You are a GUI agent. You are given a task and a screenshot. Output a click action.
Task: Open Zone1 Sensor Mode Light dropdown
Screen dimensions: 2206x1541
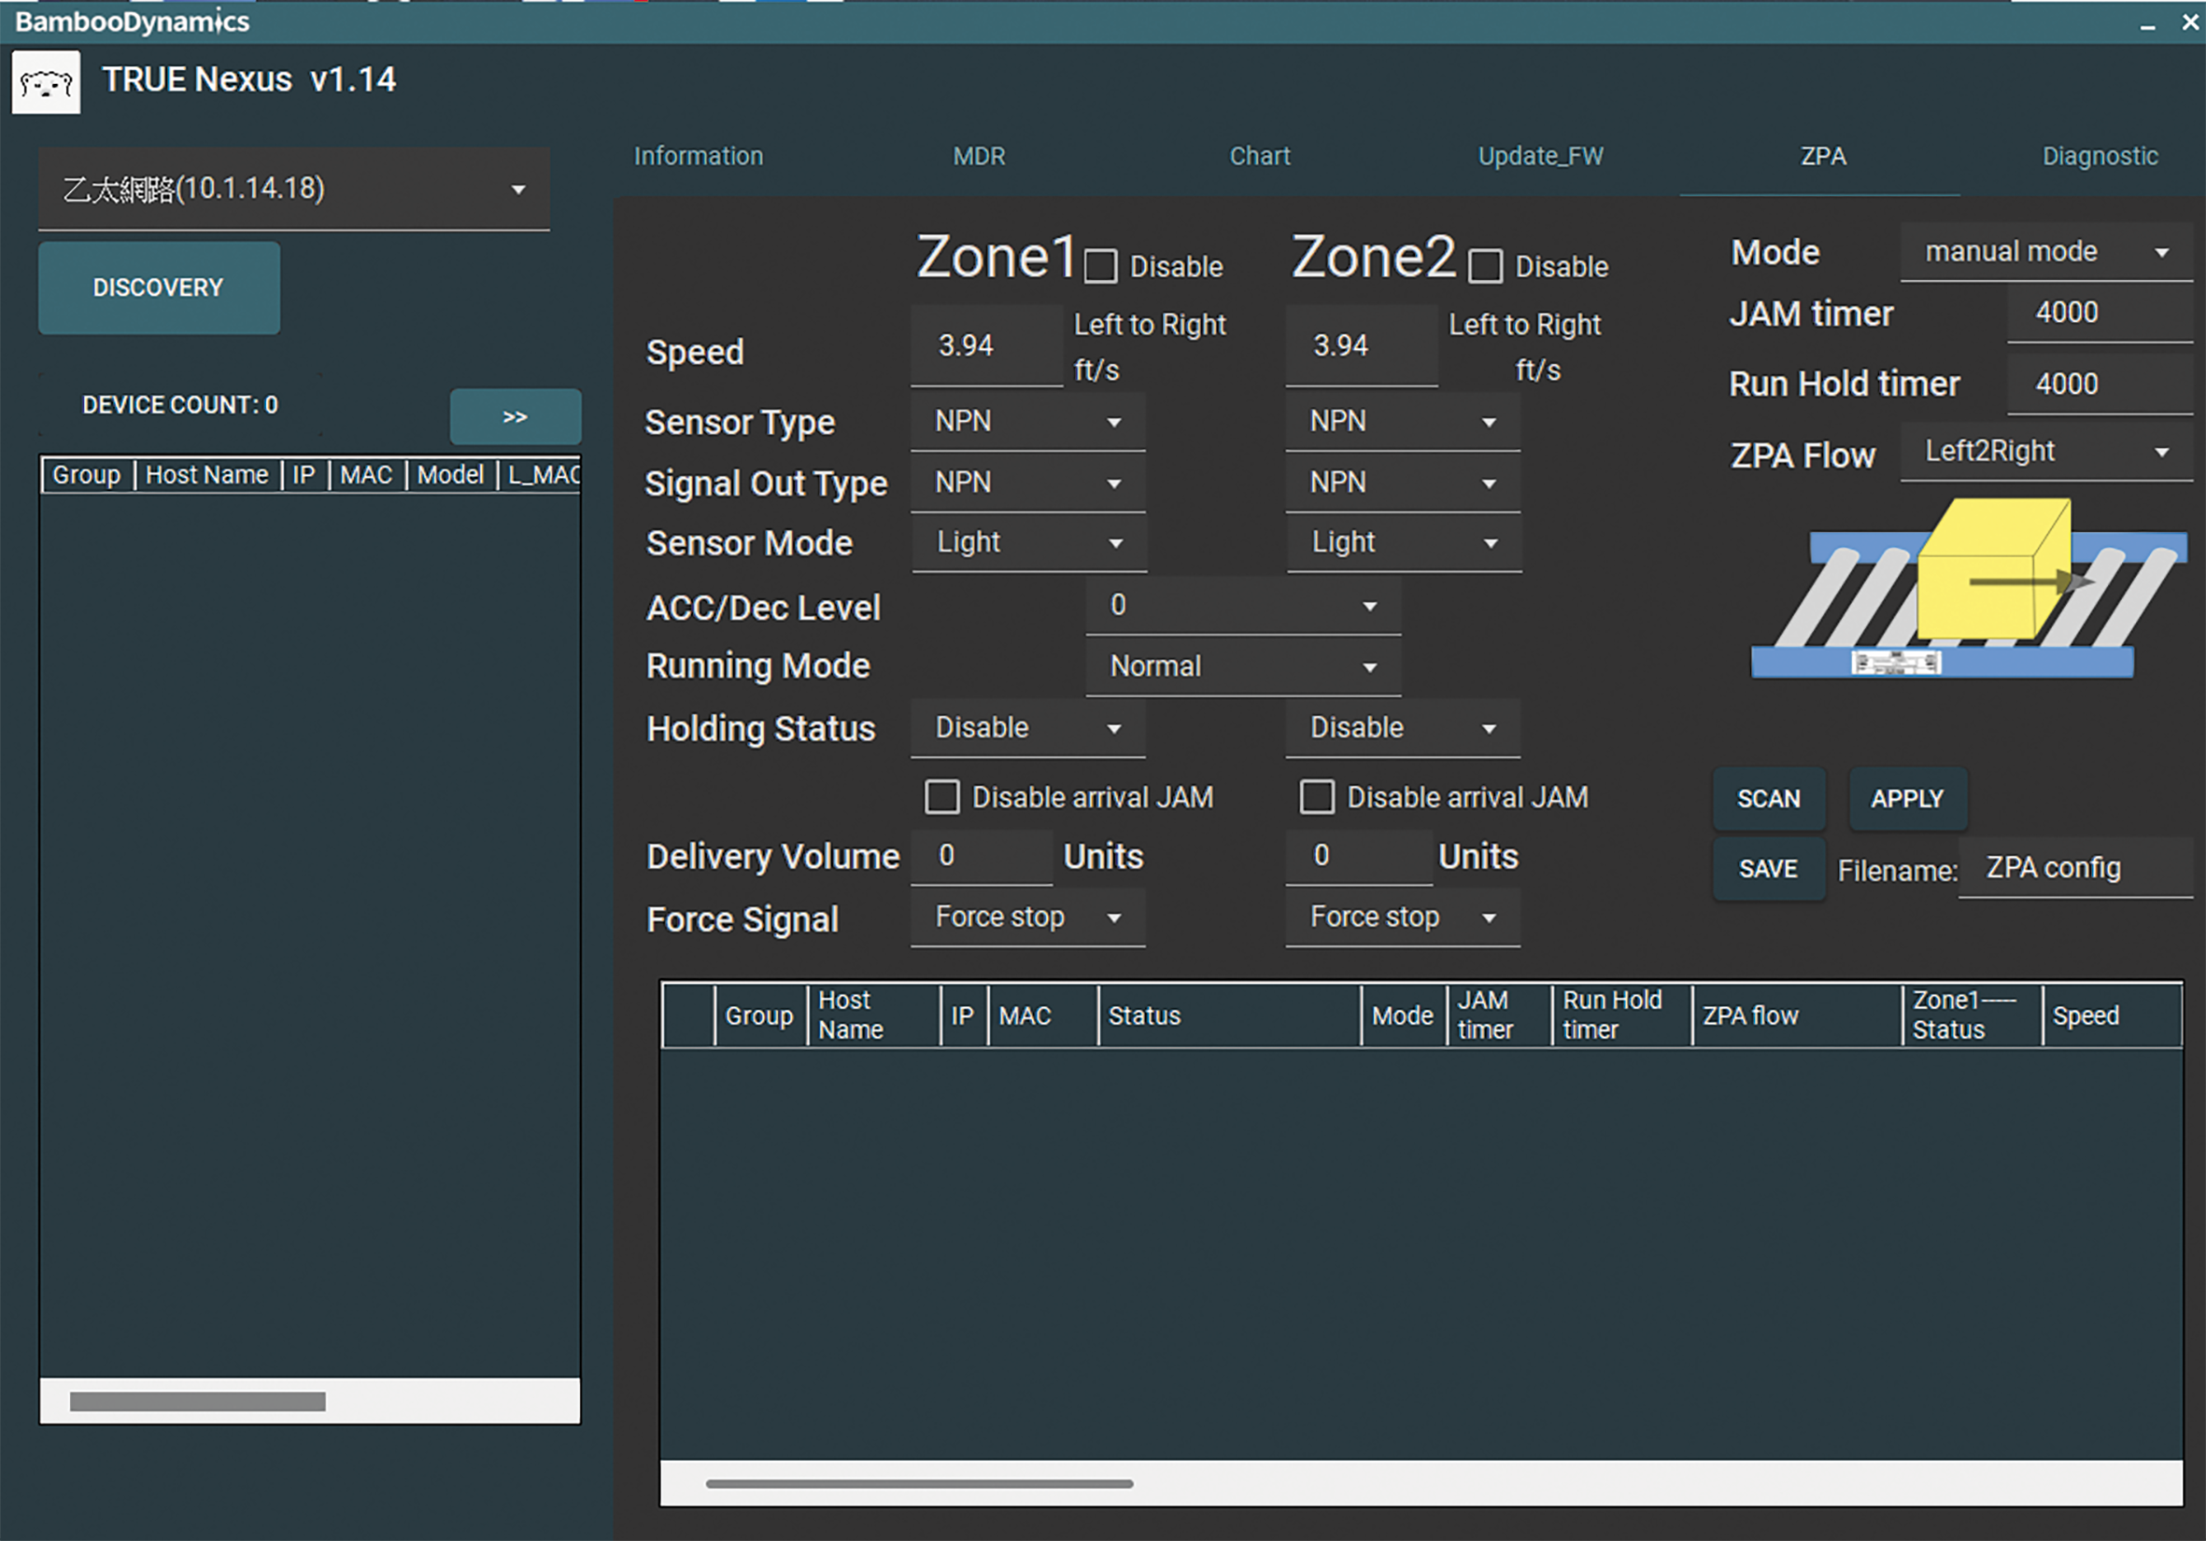pos(1028,543)
